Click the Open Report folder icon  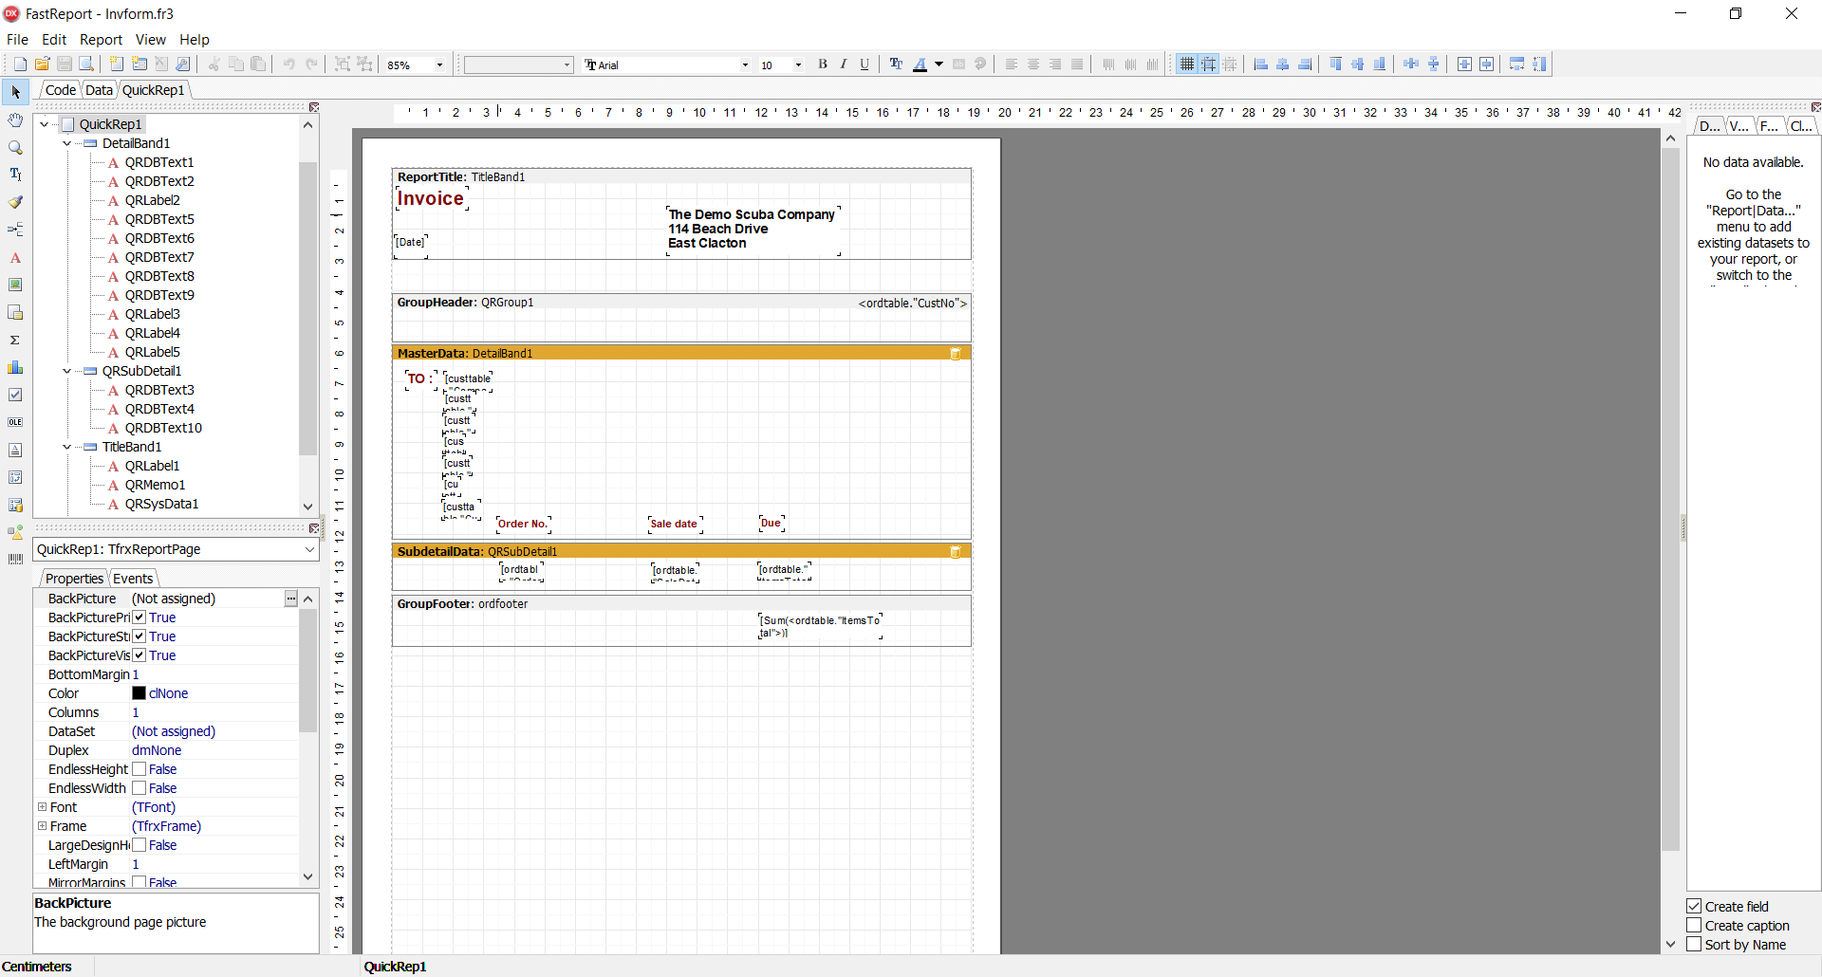point(42,65)
